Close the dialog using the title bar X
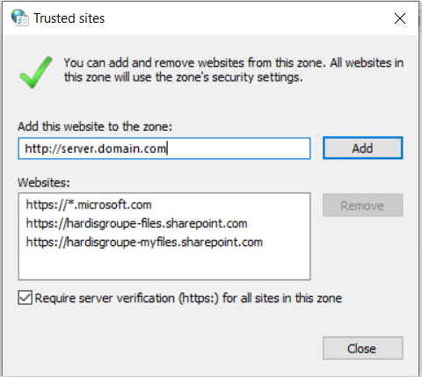The height and width of the screenshot is (377, 422). point(400,18)
